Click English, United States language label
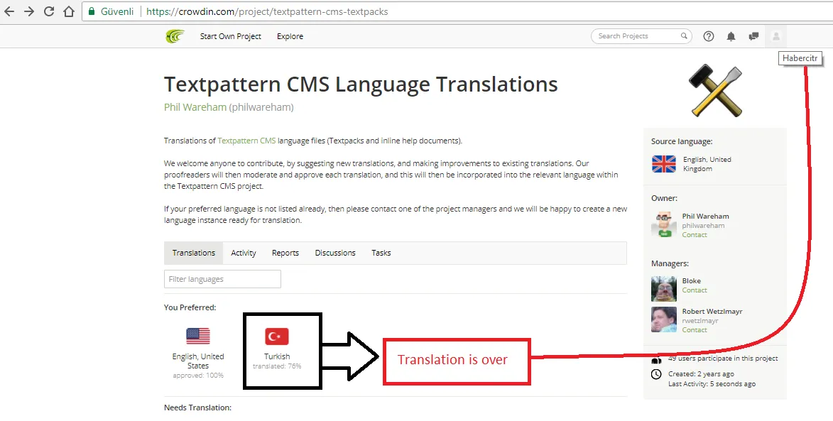Image resolution: width=833 pixels, height=421 pixels. click(198, 361)
